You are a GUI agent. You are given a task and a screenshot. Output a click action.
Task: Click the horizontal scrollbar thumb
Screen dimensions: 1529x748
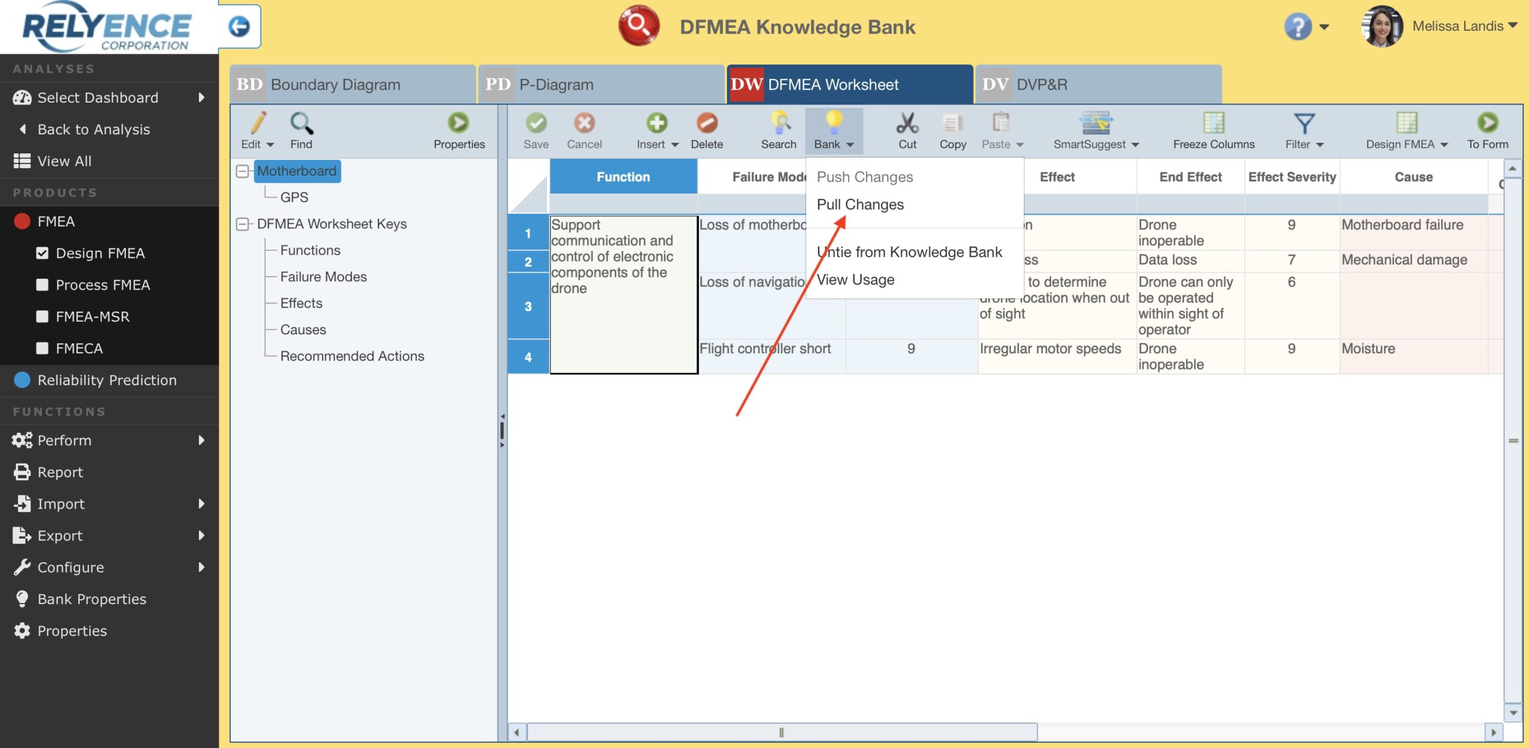[781, 732]
